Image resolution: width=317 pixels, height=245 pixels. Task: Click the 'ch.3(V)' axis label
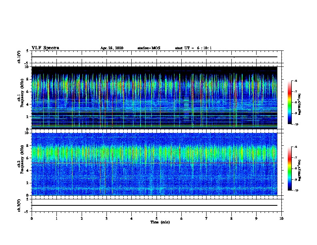point(19,205)
